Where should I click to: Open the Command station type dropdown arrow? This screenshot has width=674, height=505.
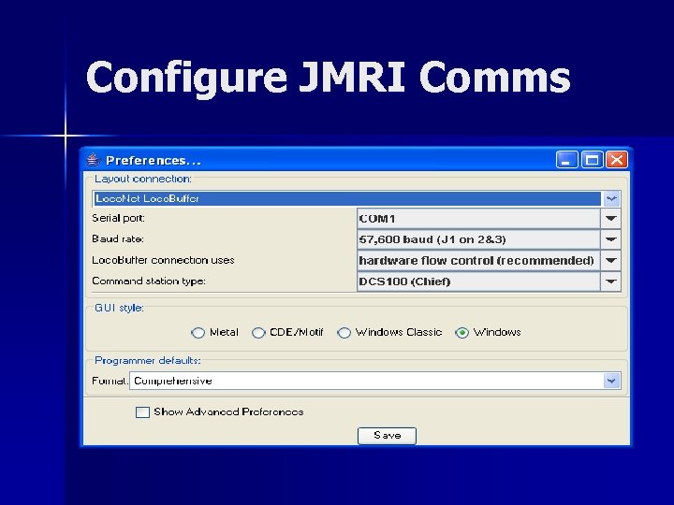click(x=610, y=281)
